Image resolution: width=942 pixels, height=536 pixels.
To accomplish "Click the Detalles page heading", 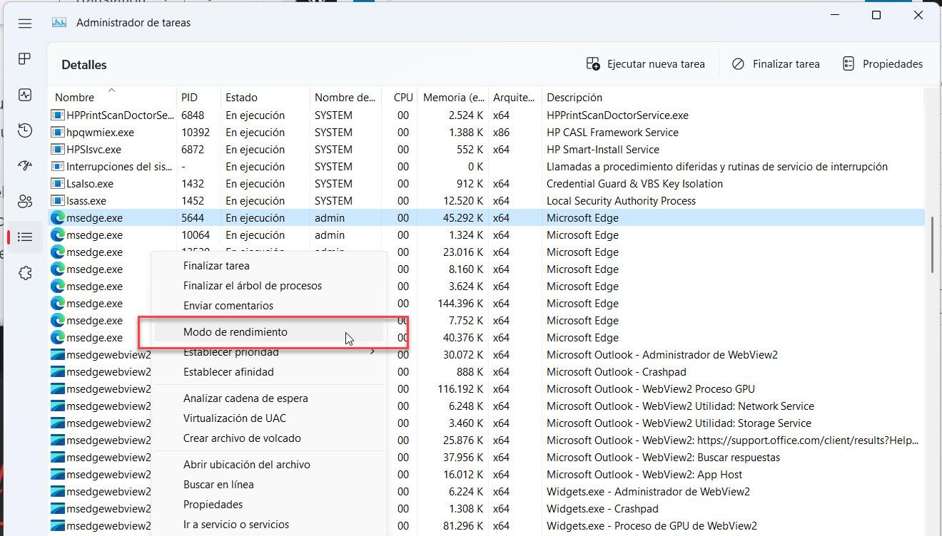I will (x=84, y=65).
